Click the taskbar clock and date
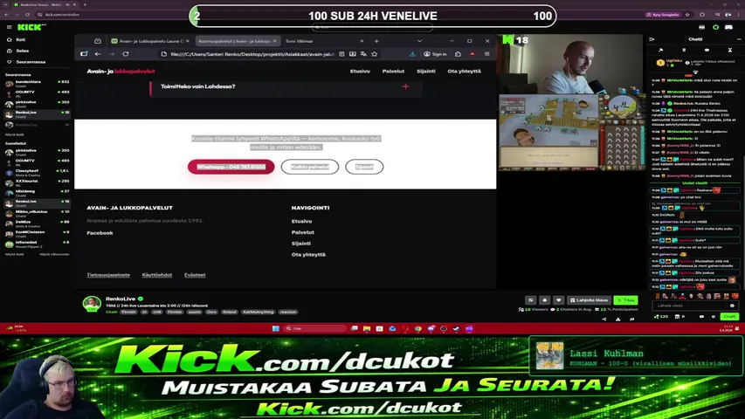Image resolution: width=745 pixels, height=419 pixels. [x=726, y=329]
